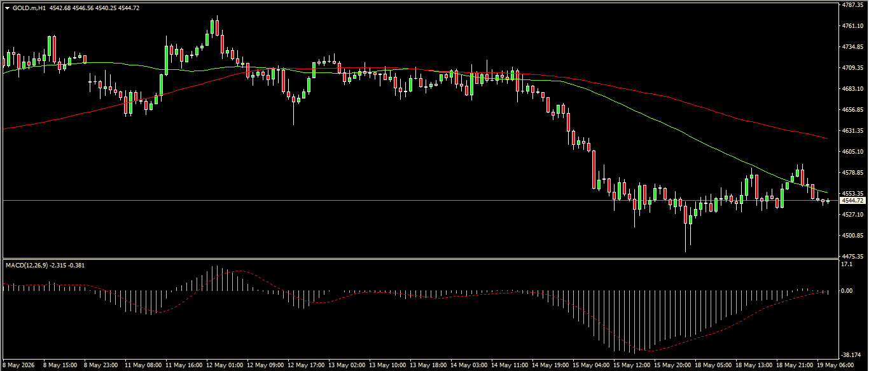
Task: Click the 14 May 11:00 time label
Action: [x=510, y=366]
